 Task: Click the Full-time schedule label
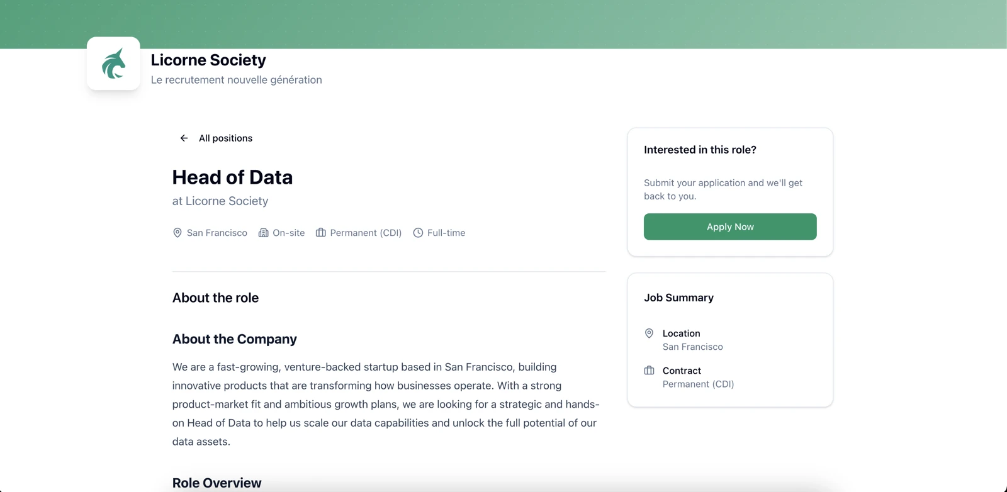(446, 233)
